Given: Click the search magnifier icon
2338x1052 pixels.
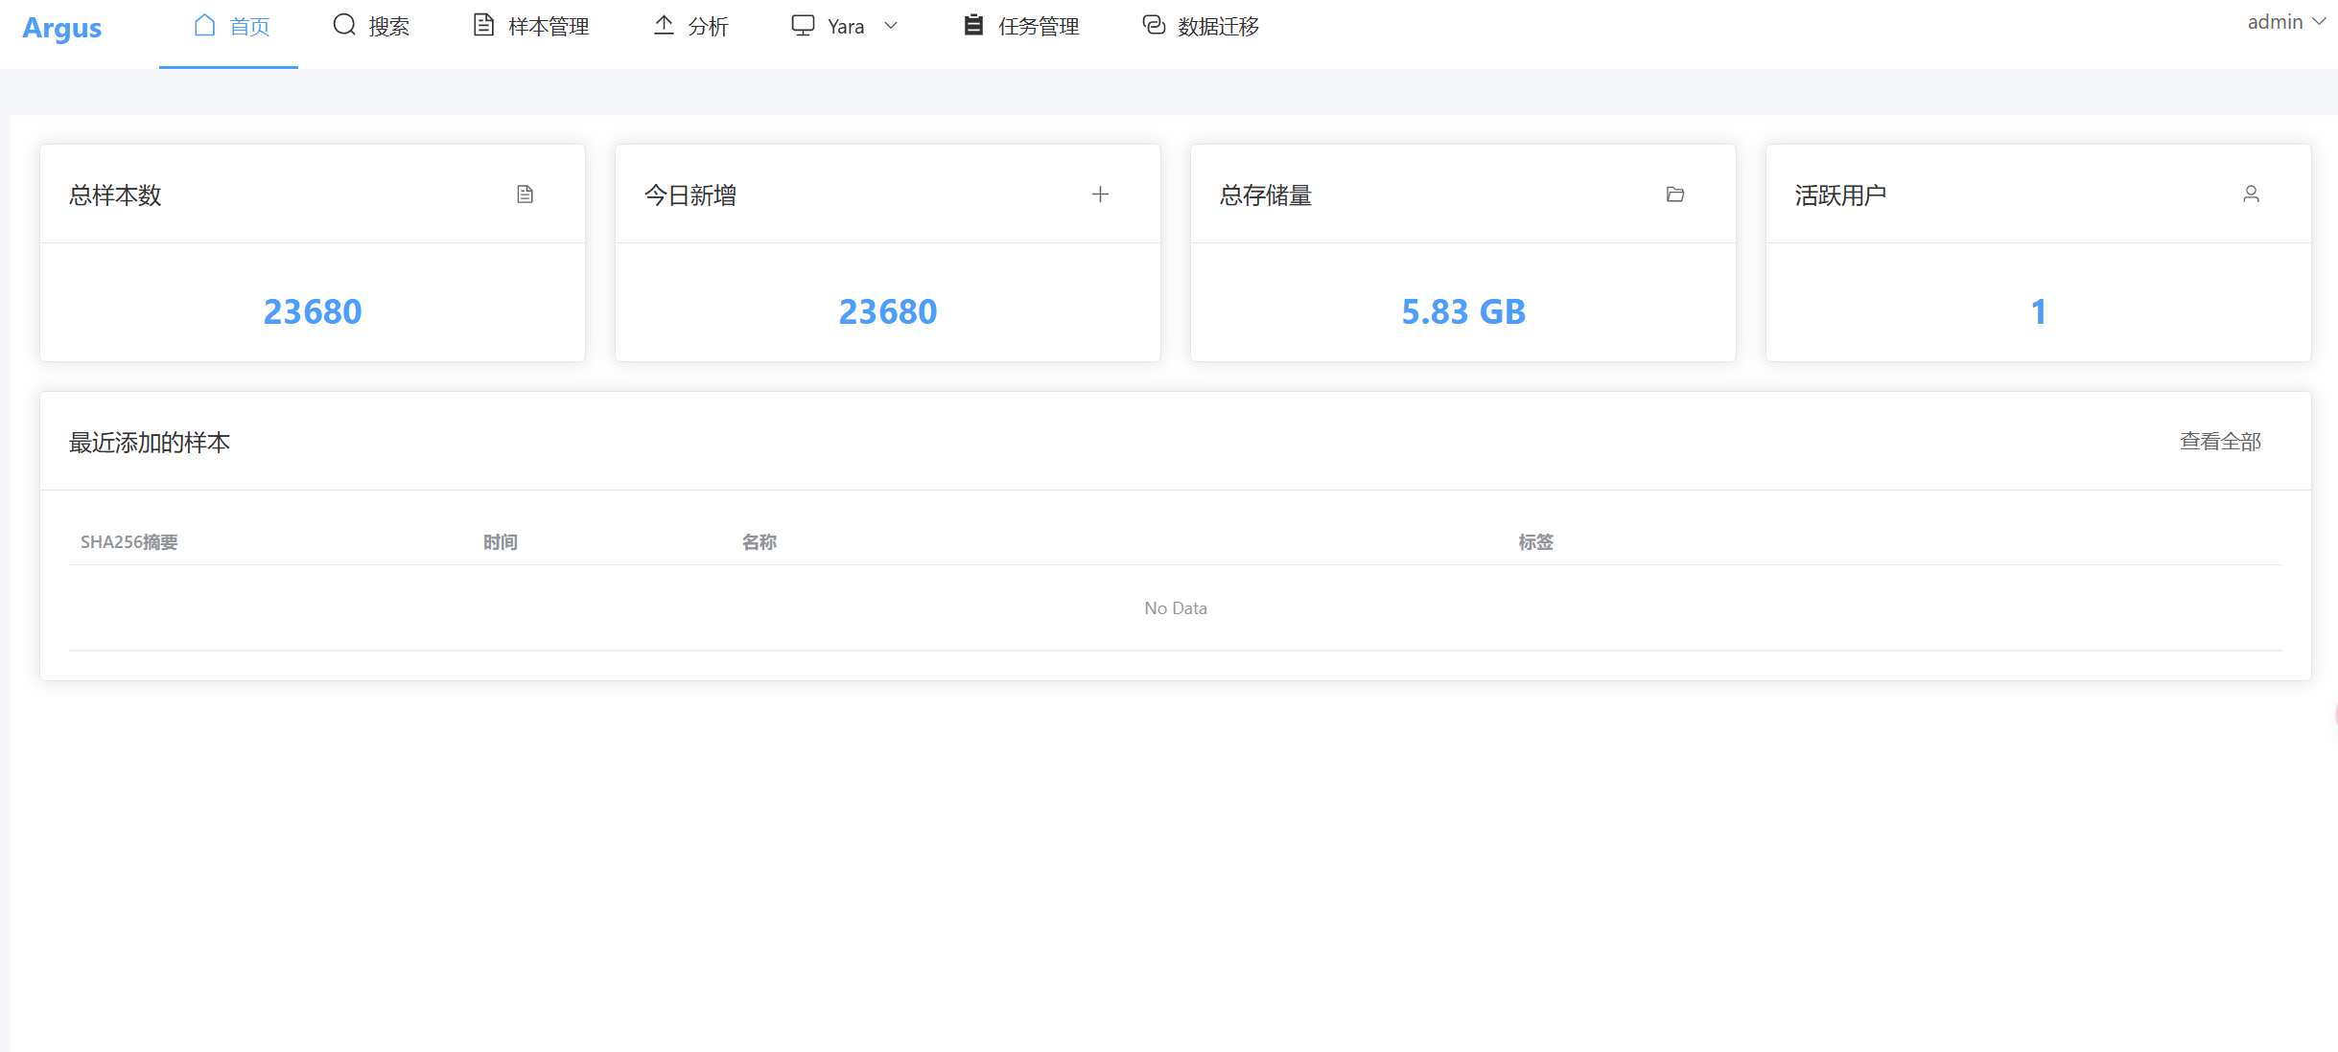Looking at the screenshot, I should (344, 25).
